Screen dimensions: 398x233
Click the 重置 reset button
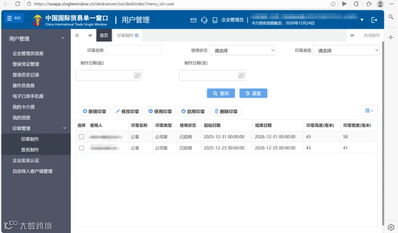click(x=253, y=93)
